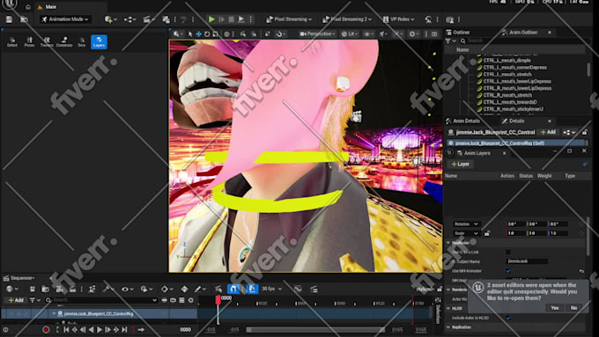Viewport: 599px width, 337px height.
Task: Click the red playhead marker at 0000
Action: (218, 300)
